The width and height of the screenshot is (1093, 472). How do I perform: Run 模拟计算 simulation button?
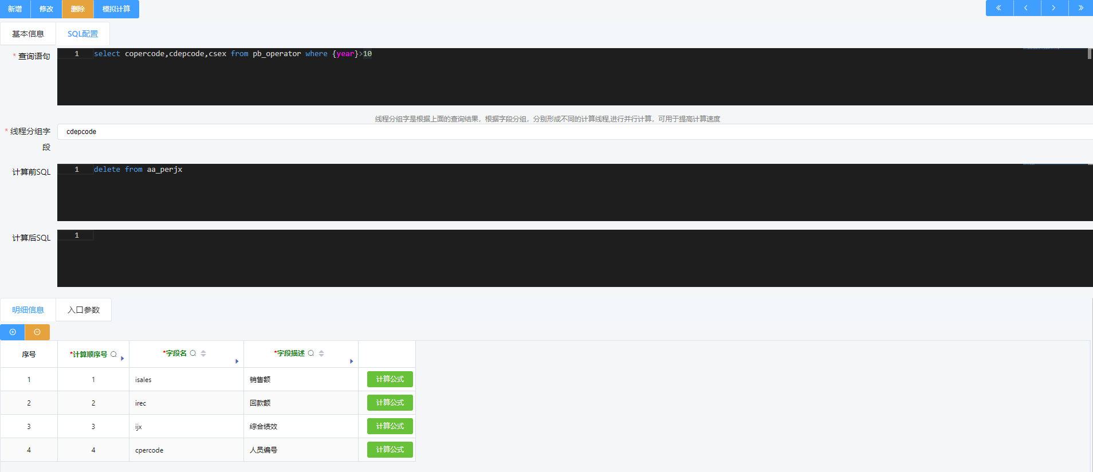[116, 9]
